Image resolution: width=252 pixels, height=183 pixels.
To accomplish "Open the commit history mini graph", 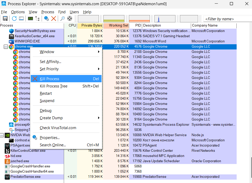I will 114,19.
